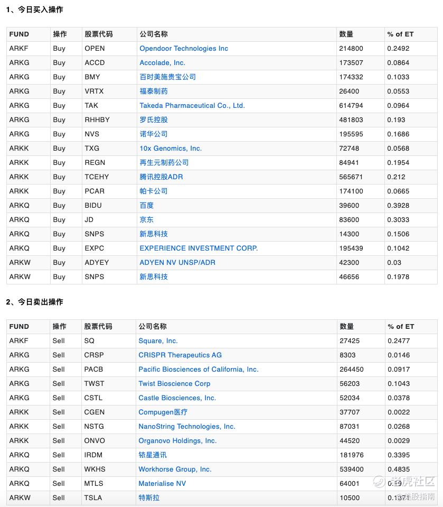Open the 诺华公司 company link

[x=154, y=134]
